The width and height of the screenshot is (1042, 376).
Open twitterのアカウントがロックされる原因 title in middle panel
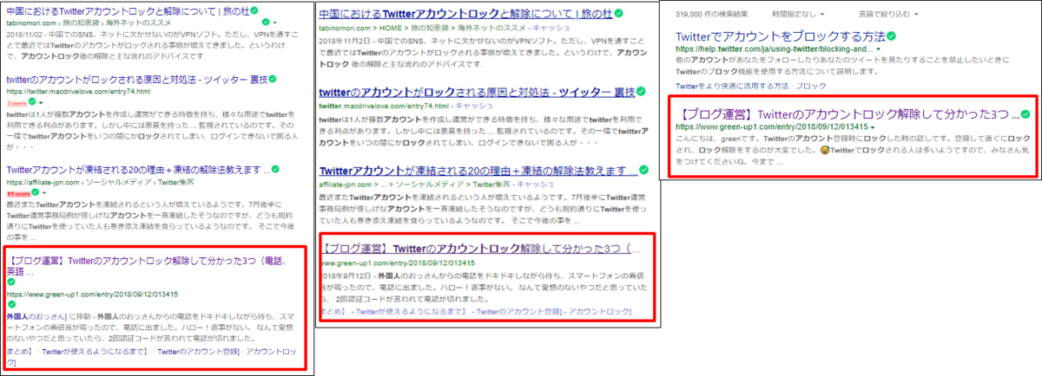[x=477, y=92]
